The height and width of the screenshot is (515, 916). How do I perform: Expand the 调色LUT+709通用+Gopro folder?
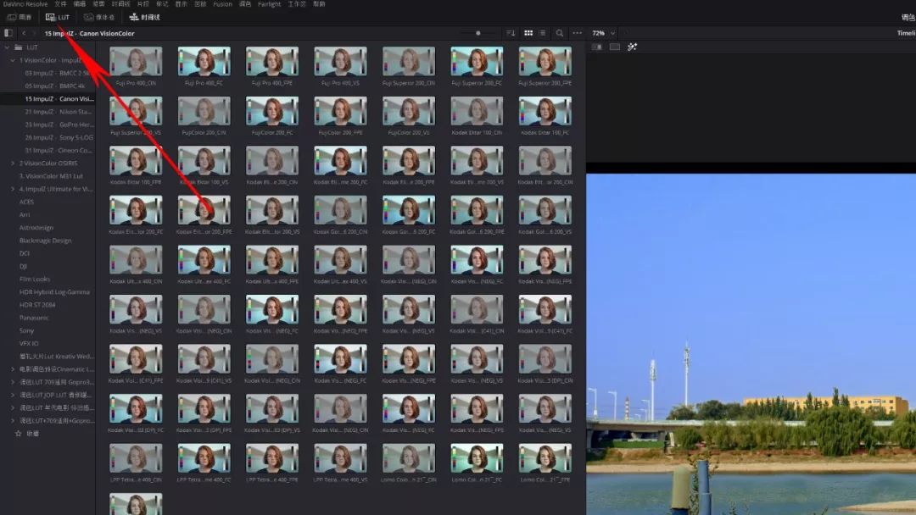click(x=13, y=420)
